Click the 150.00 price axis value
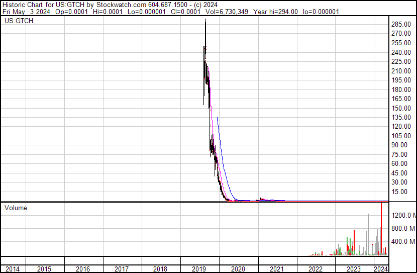The image size is (417, 273). pyautogui.click(x=401, y=108)
